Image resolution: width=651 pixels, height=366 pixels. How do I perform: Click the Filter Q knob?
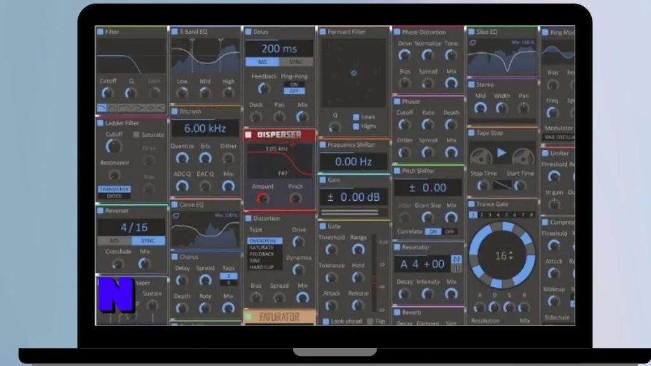pos(131,93)
